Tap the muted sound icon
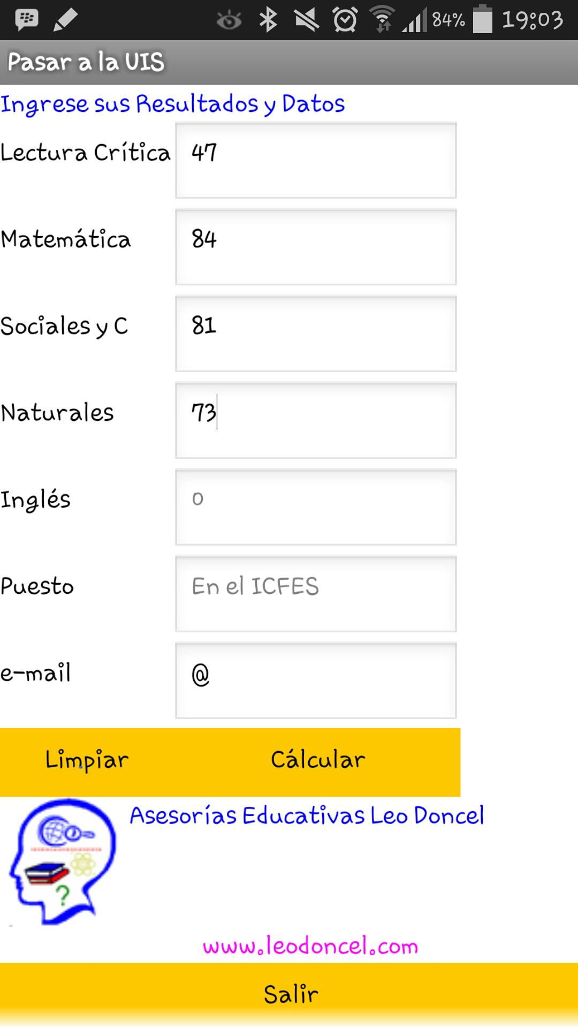Image resolution: width=578 pixels, height=1028 pixels. tap(307, 20)
